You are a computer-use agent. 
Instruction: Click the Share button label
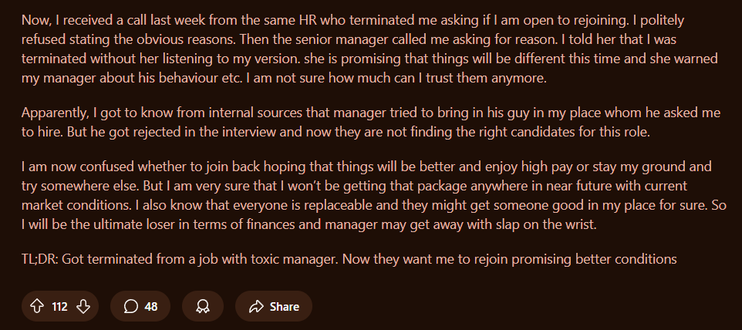284,306
